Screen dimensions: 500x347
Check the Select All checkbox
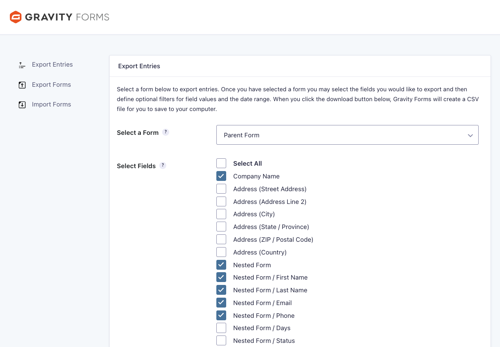[221, 163]
